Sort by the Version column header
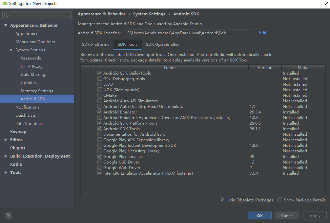The height and width of the screenshot is (223, 330). coord(265,68)
